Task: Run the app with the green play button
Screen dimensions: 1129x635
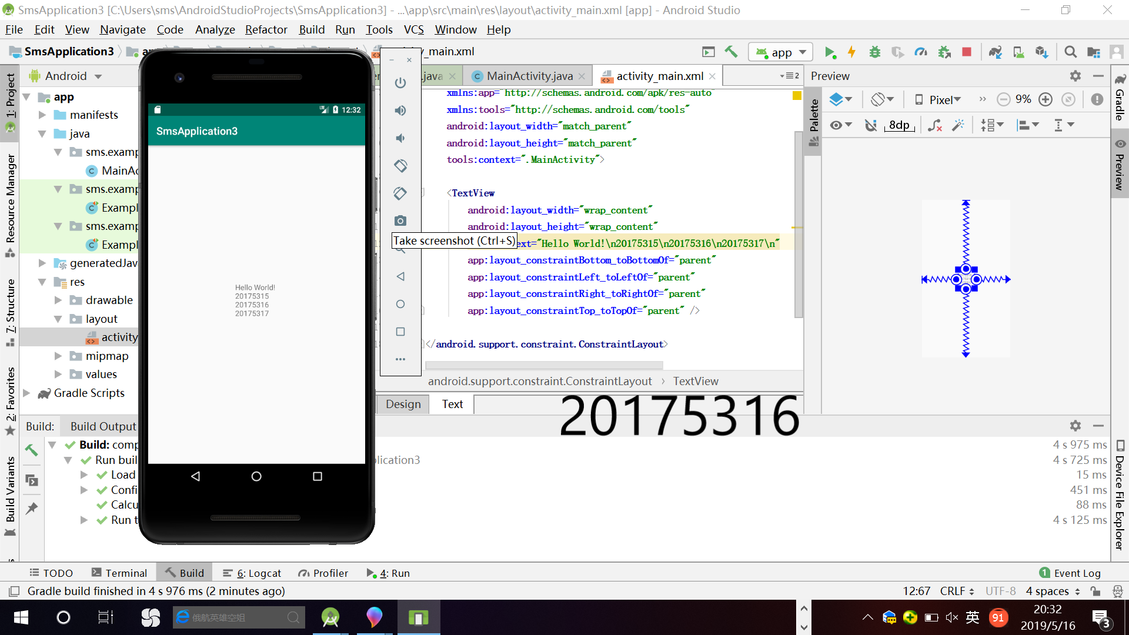Action: coord(830,52)
